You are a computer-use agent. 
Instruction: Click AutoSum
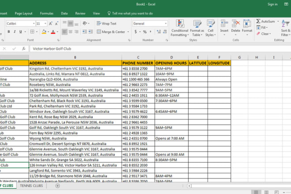pos(265,21)
